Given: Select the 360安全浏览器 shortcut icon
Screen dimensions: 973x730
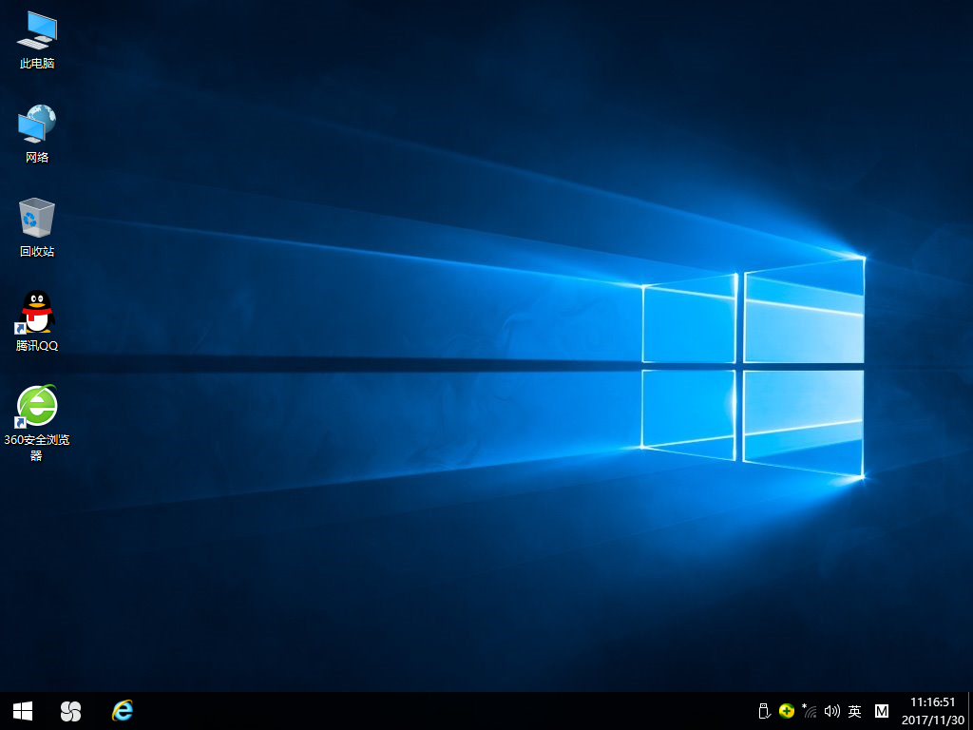Looking at the screenshot, I should coord(37,423).
